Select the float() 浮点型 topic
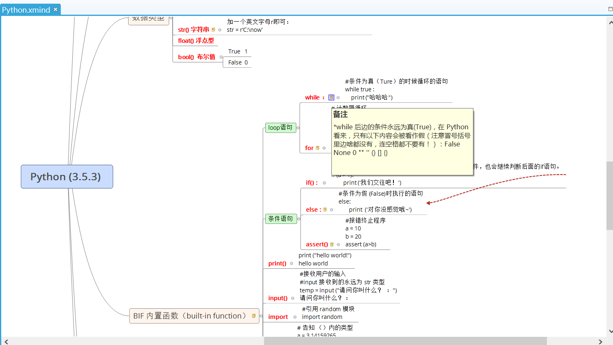 [196, 41]
